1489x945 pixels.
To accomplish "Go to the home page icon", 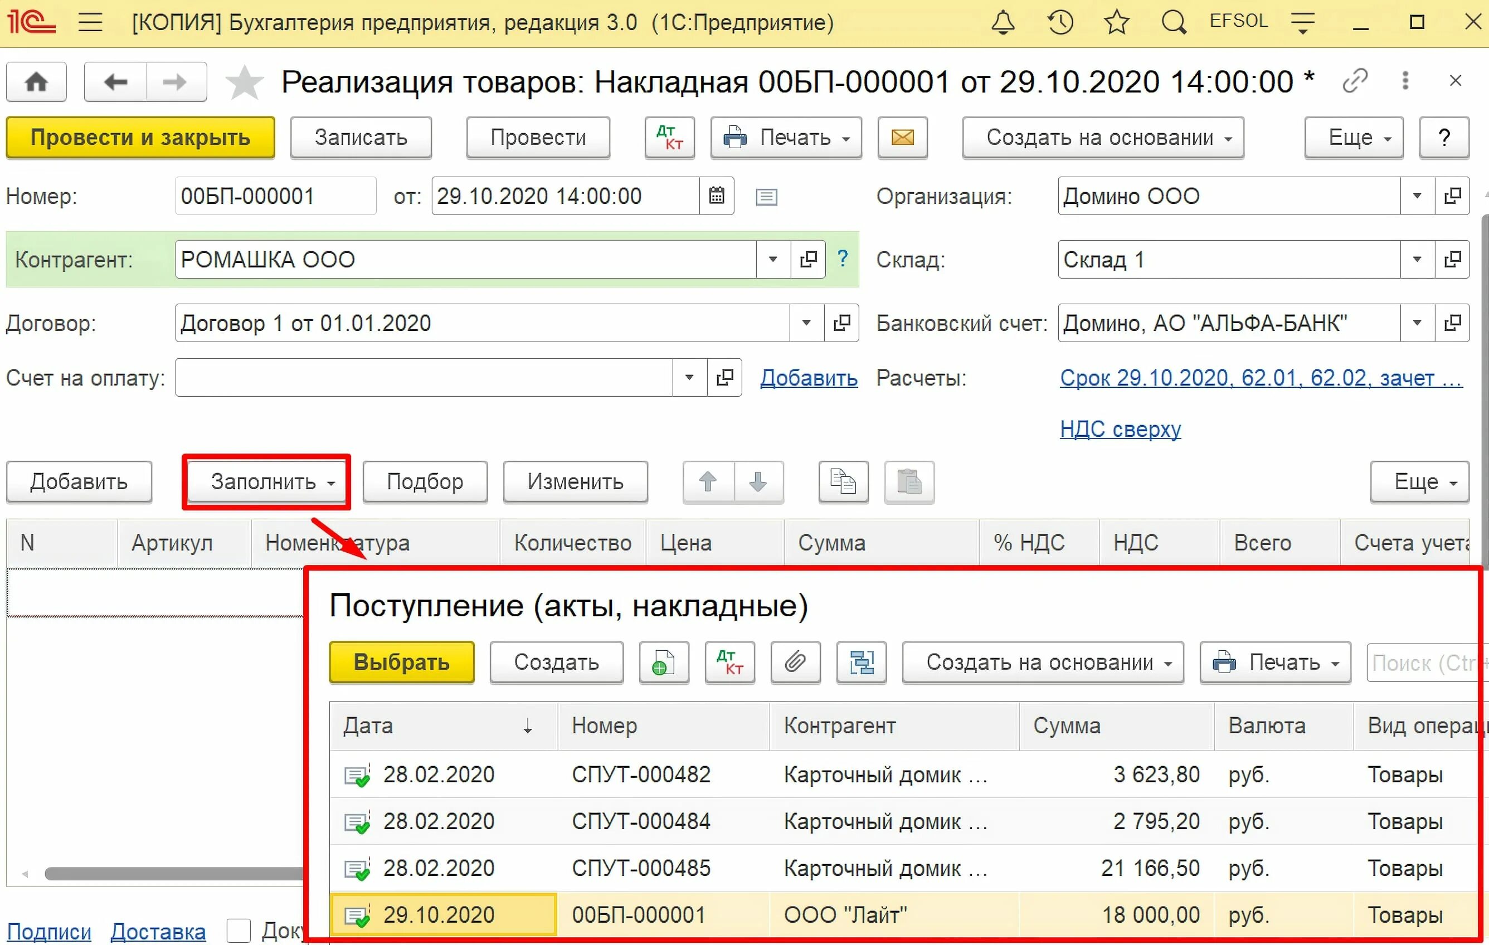I will click(x=36, y=82).
